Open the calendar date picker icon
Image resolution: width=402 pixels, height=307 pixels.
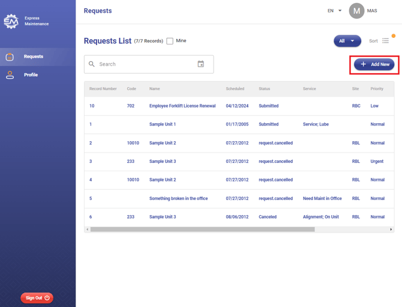coord(201,64)
